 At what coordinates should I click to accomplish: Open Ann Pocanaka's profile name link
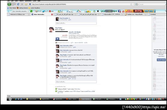(x=64, y=18)
